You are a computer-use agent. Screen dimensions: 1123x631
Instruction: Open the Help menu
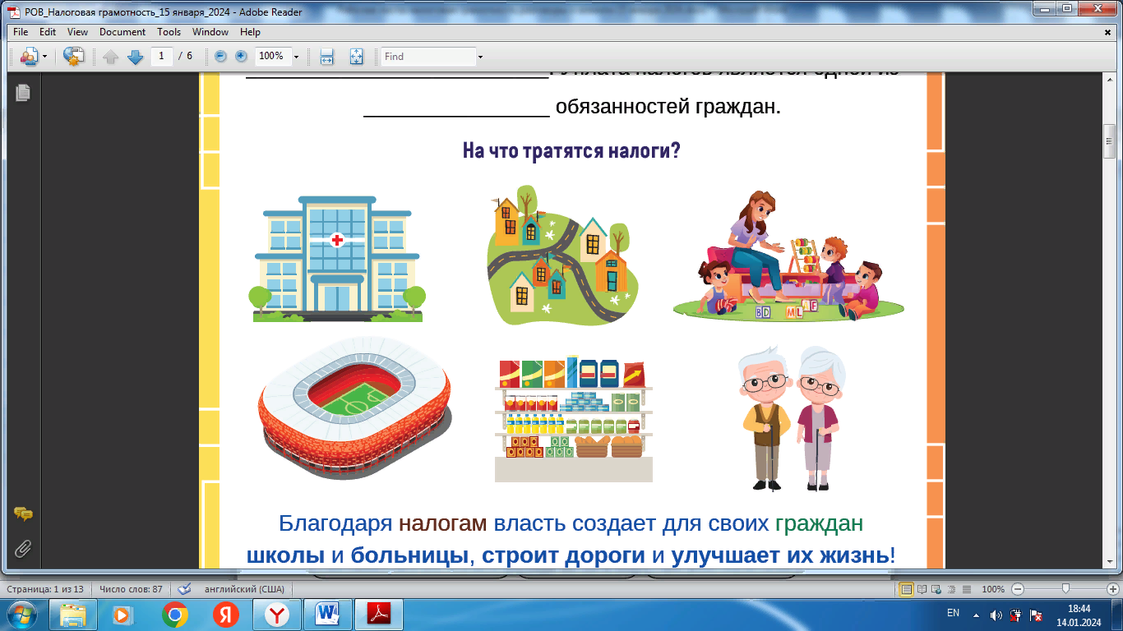click(x=251, y=32)
